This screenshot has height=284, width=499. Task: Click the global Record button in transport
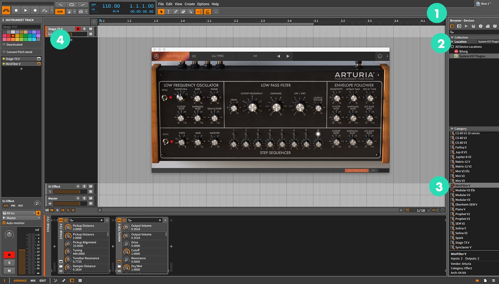coord(35,10)
